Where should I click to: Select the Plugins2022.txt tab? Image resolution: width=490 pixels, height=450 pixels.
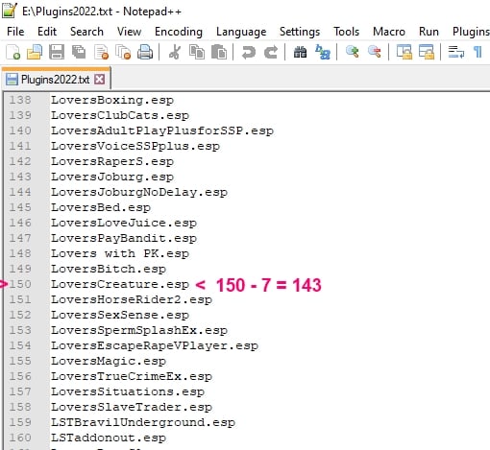[x=56, y=80]
